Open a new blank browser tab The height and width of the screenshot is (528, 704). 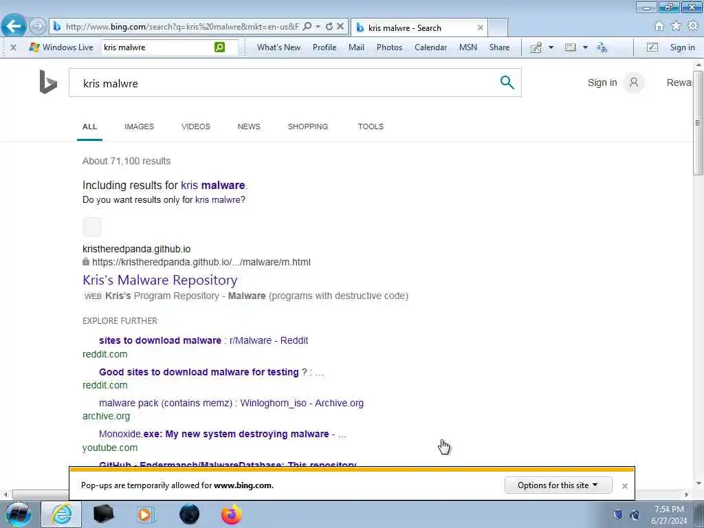[x=498, y=27]
